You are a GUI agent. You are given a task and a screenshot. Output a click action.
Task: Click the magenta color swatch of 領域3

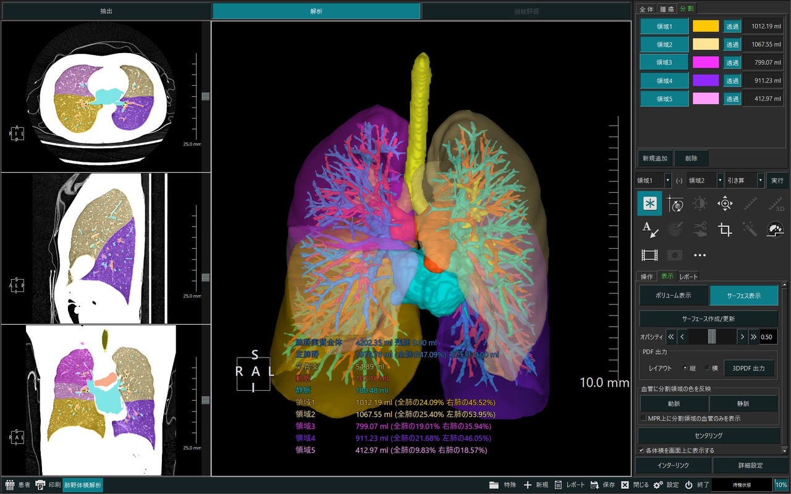coord(706,62)
